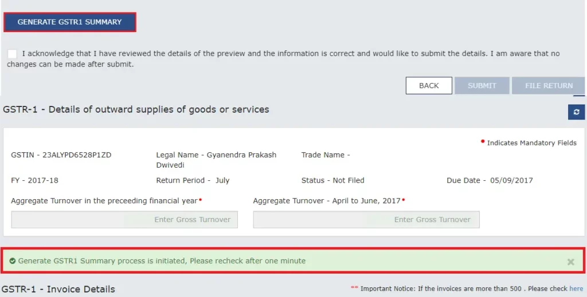
Task: Click the Legal Name Gyanendra Prakash text
Action: (216, 155)
